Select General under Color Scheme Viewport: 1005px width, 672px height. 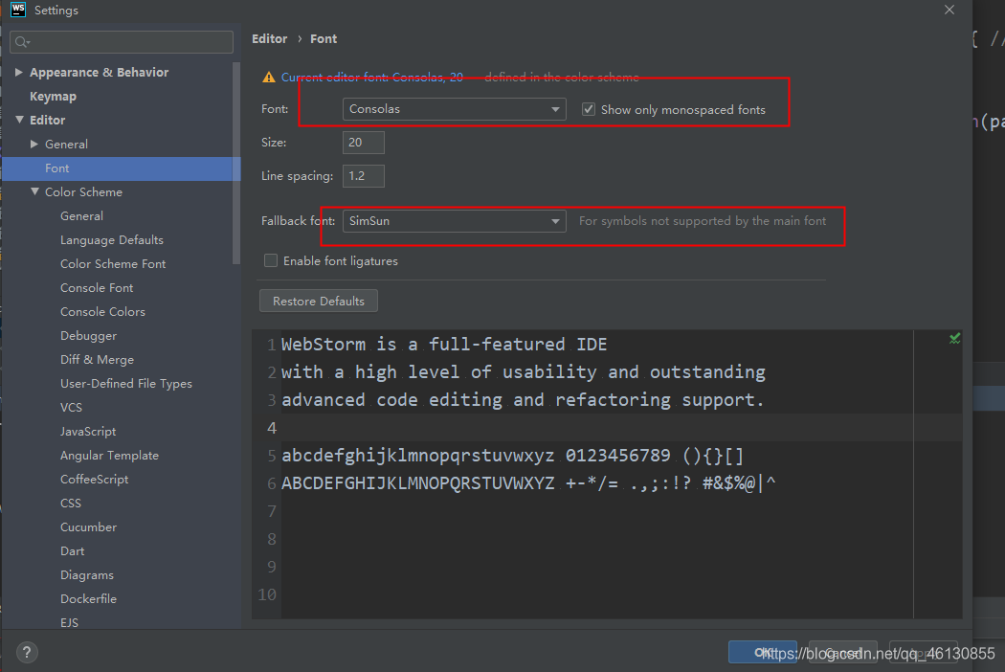click(x=81, y=216)
